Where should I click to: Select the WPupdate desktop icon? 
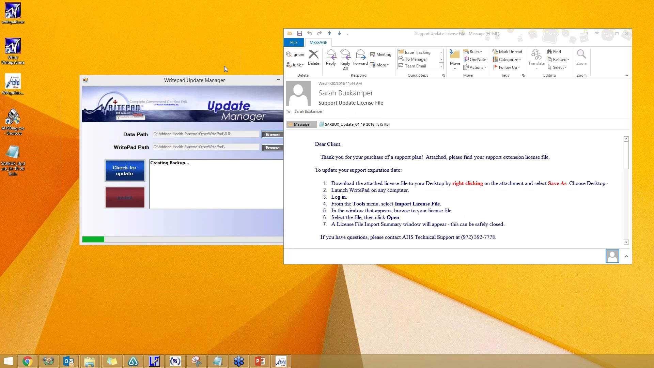[13, 84]
